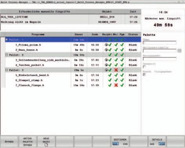Select the 'Werkzeug nicht im Magazin' row

point(71,22)
